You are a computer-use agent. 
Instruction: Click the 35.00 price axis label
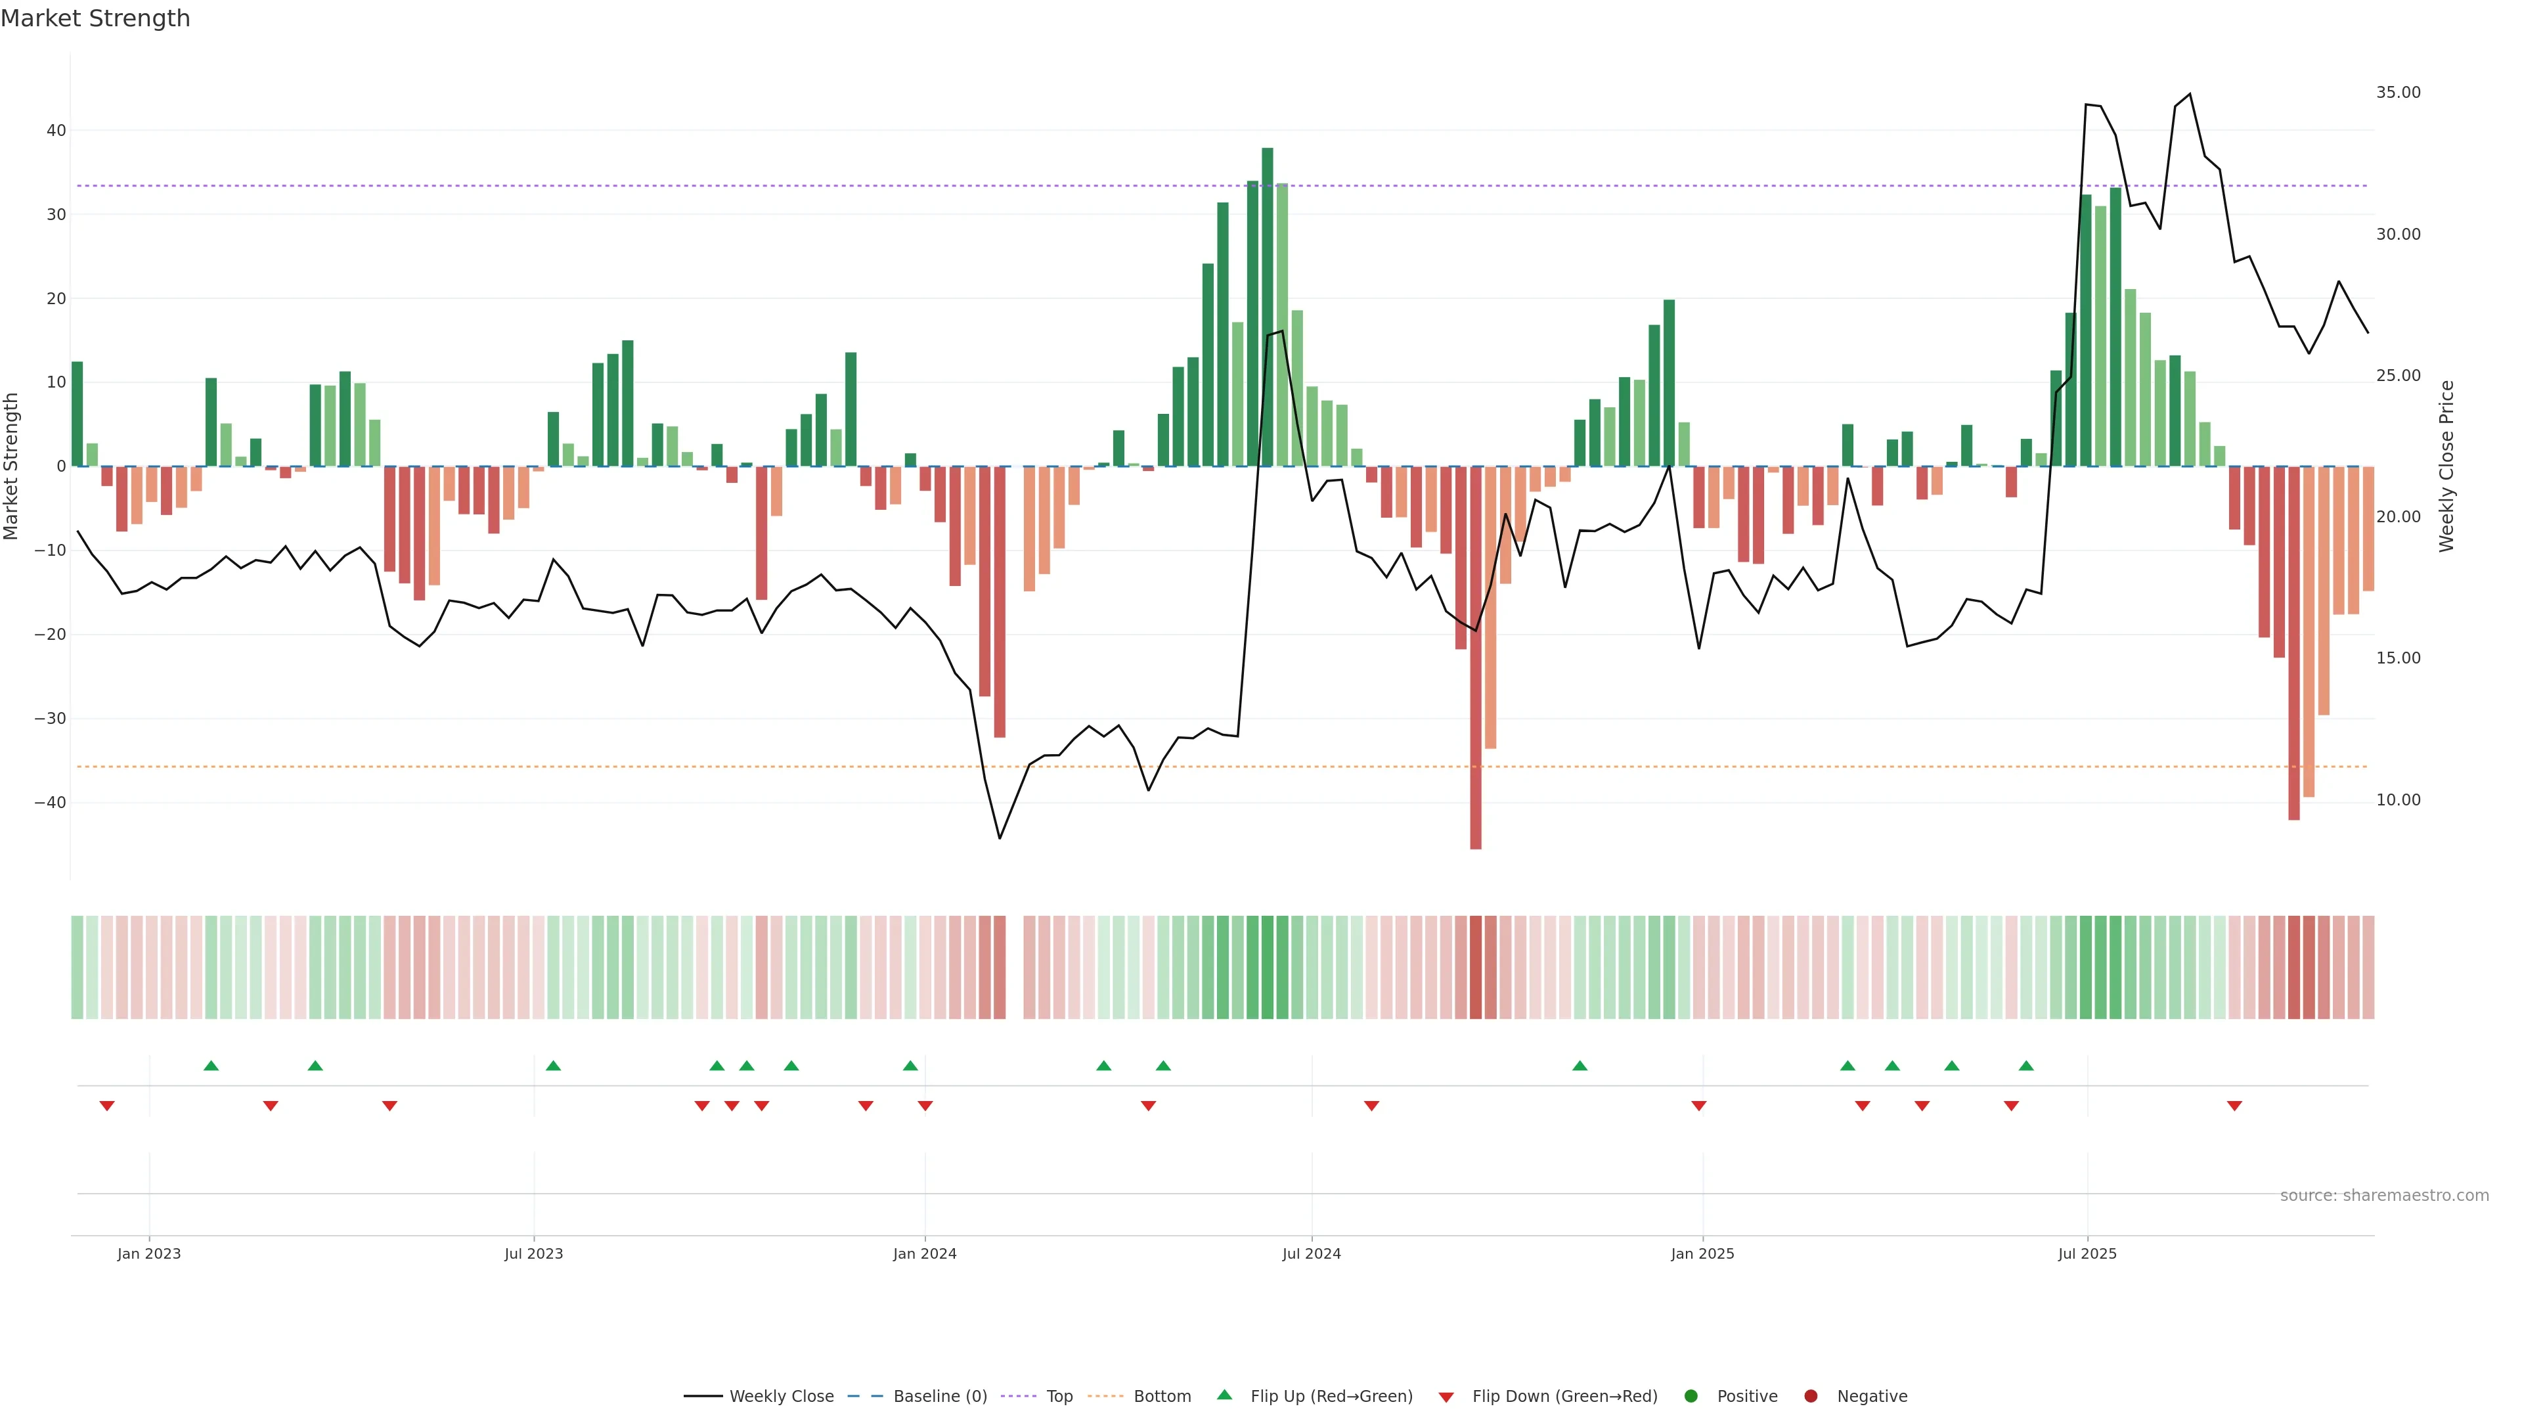coord(2398,92)
